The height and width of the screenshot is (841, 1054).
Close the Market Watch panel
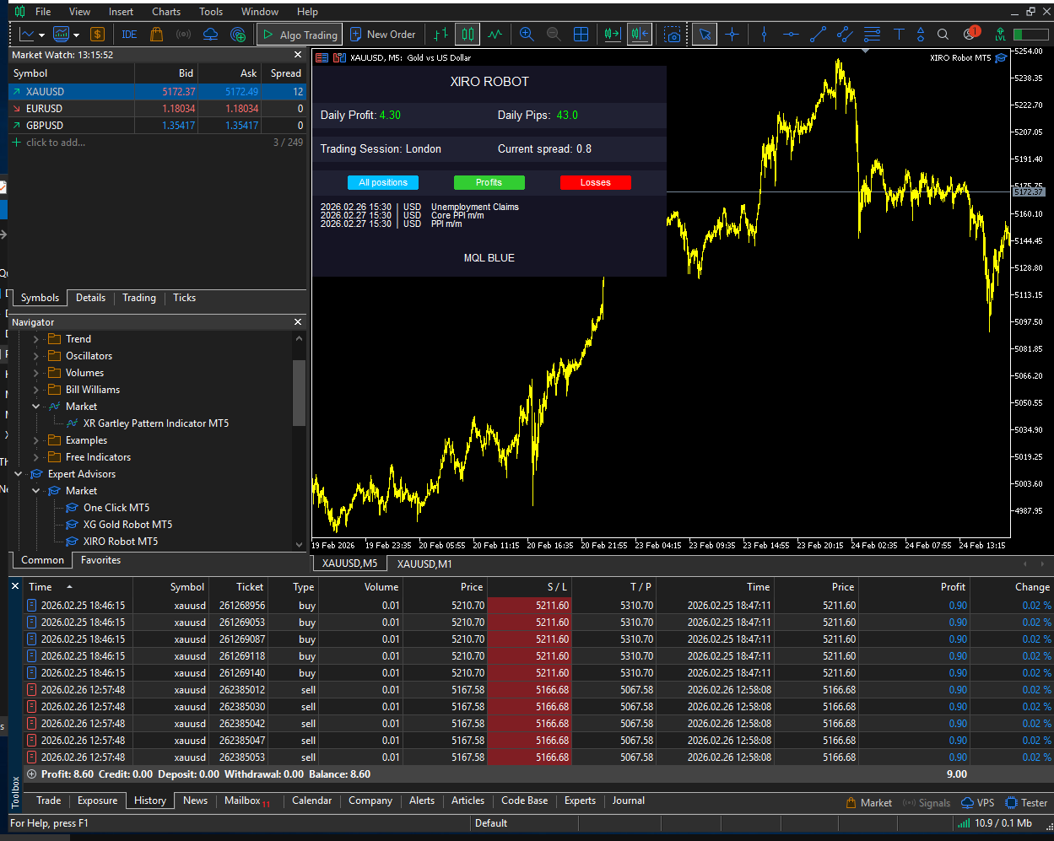coord(298,54)
